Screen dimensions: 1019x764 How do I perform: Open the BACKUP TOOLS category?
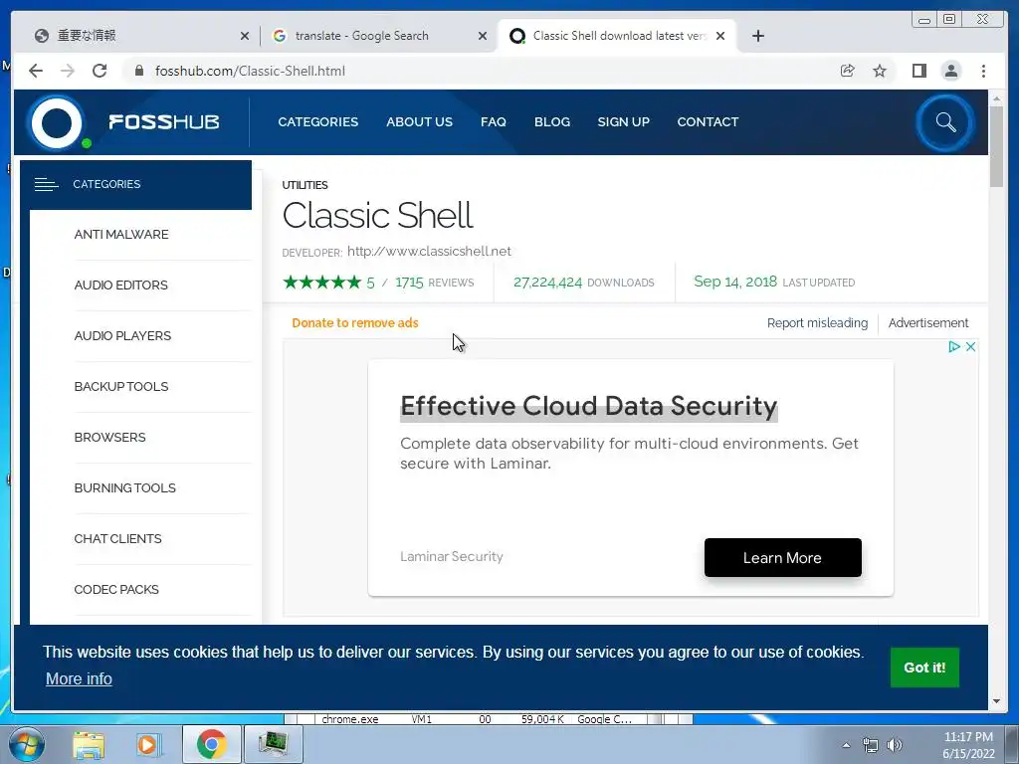120,387
